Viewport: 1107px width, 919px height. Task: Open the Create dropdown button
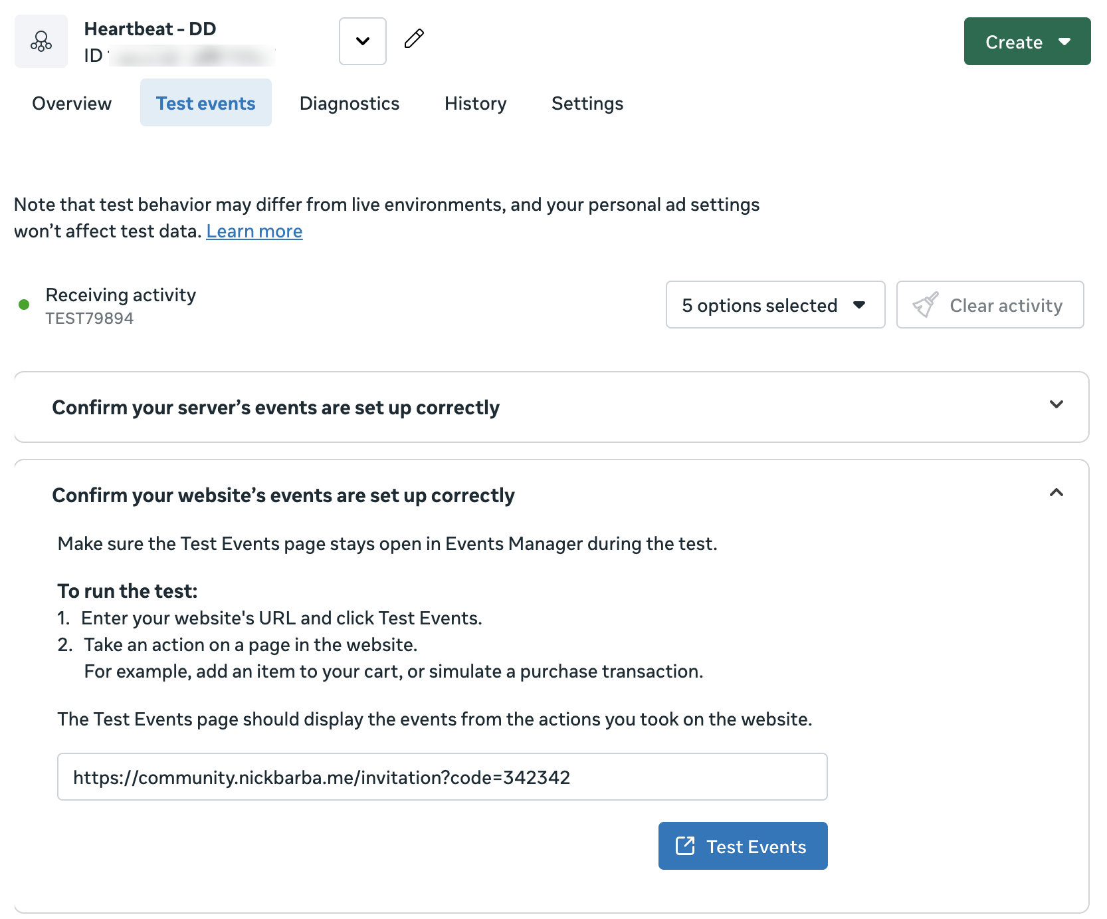pyautogui.click(x=1027, y=41)
